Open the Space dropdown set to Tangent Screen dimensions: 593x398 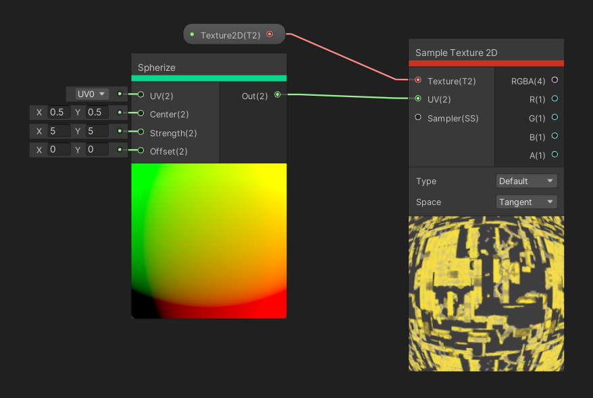pos(526,202)
